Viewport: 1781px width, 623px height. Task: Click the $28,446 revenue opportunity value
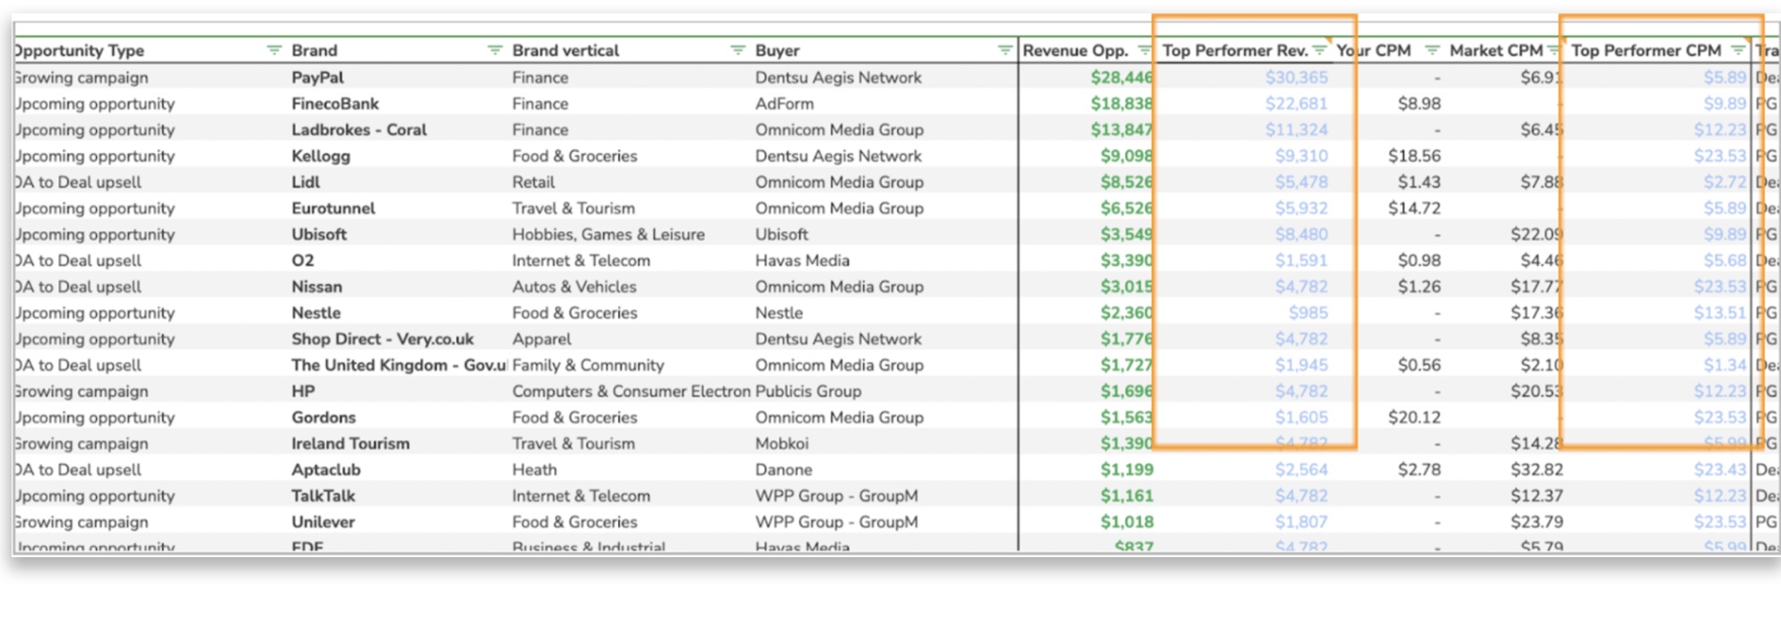(x=1122, y=77)
